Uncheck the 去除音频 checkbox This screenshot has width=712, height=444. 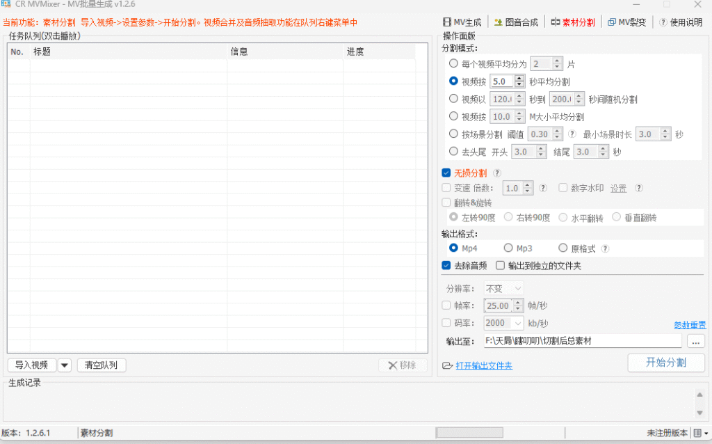click(x=445, y=265)
